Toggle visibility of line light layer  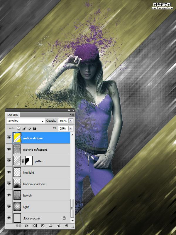point(9,172)
